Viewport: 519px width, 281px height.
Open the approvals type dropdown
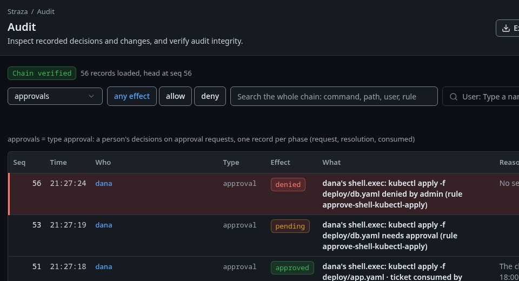(55, 96)
